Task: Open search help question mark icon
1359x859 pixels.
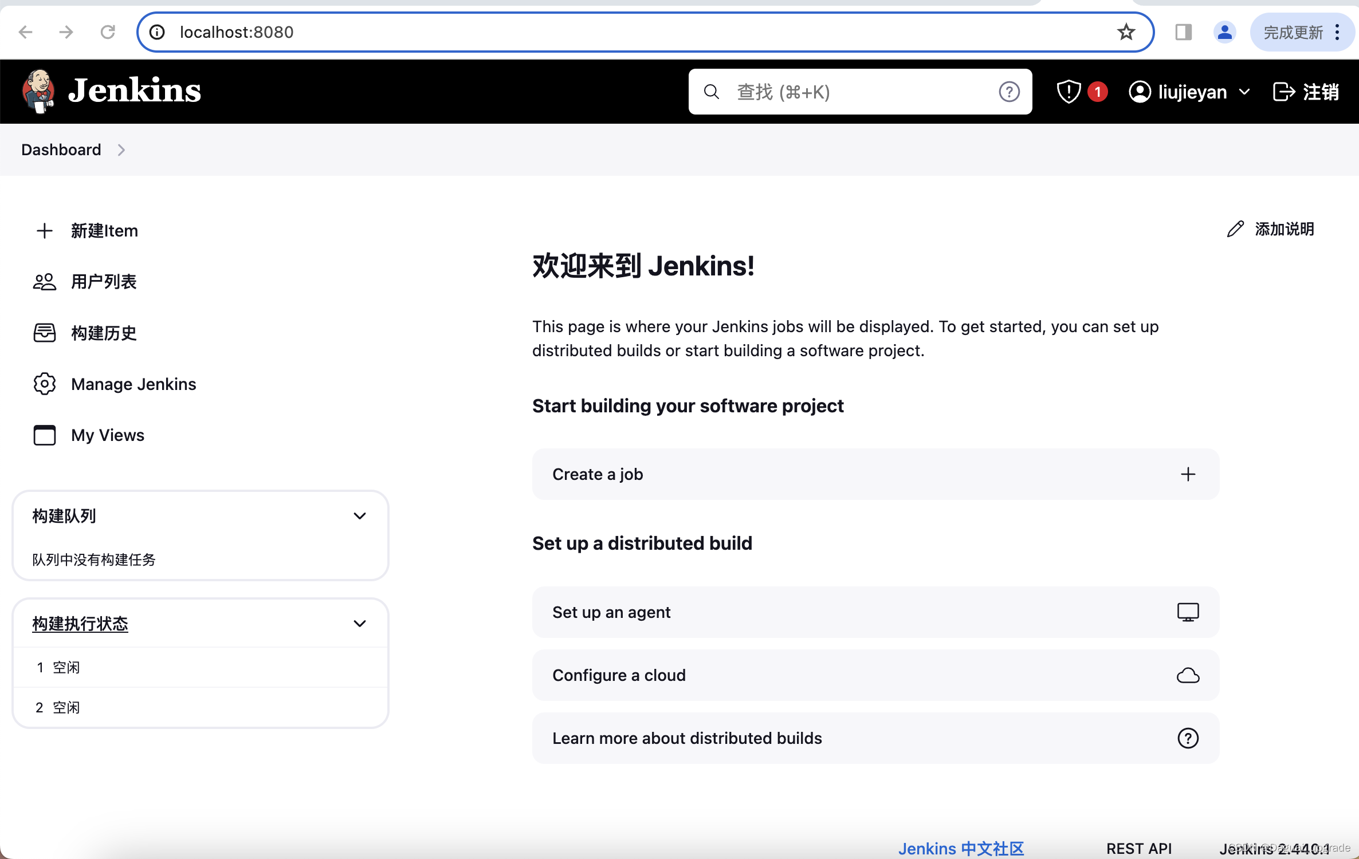Action: (x=1009, y=92)
